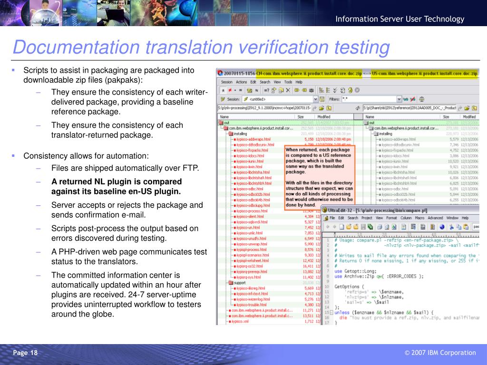Click the checkmark icon in comparison toolbar
487x365 pixels.
click(335, 90)
